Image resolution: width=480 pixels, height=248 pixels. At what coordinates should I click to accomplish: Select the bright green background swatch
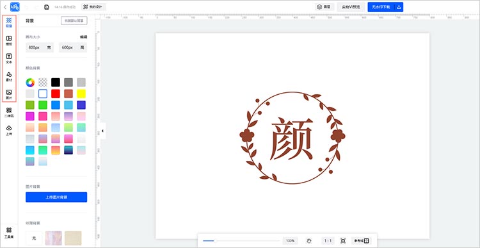coord(43,105)
